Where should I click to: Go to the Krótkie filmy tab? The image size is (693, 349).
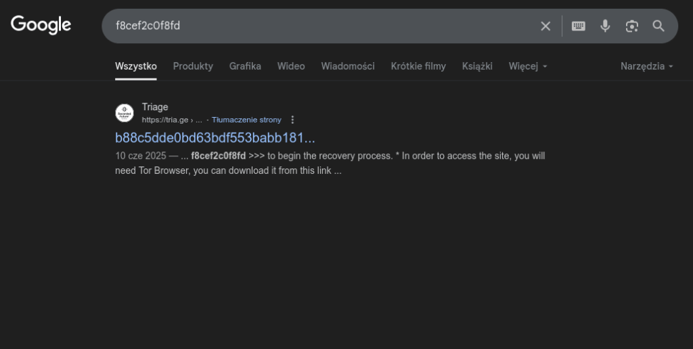[418, 66]
